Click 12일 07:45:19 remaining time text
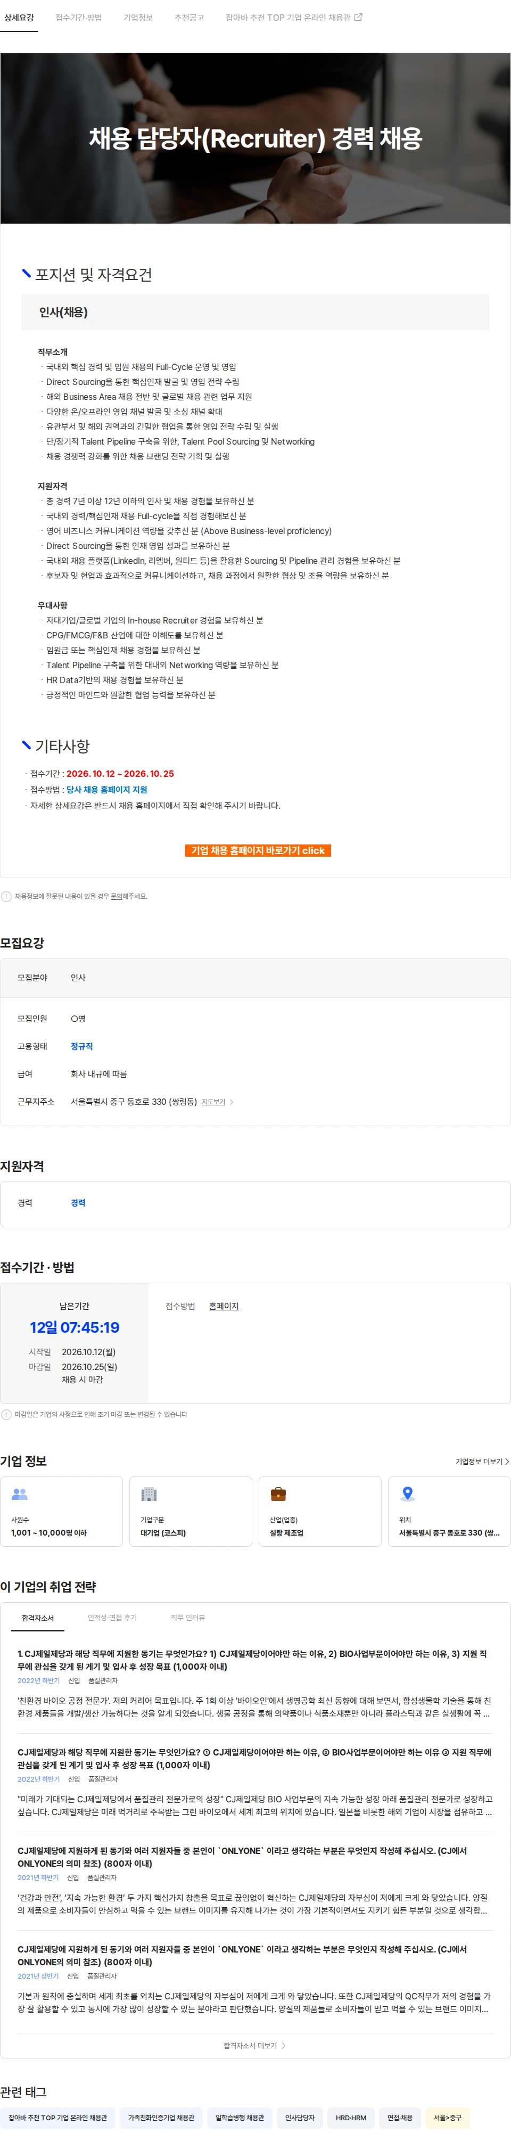The height and width of the screenshot is (2133, 511). tap(75, 1327)
